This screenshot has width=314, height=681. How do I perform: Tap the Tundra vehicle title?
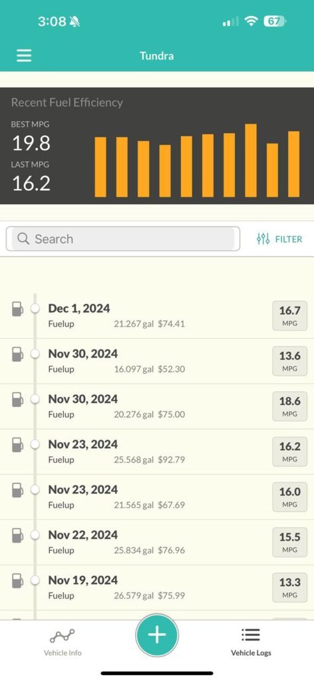pyautogui.click(x=157, y=56)
